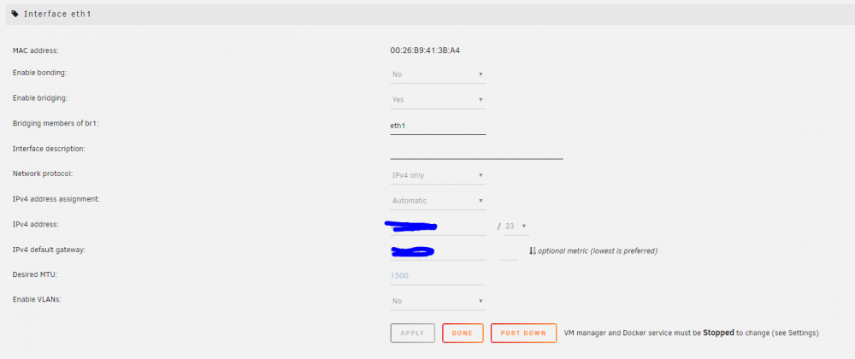Click the MAC address label
Screen dimensions: 855x359
pyautogui.click(x=35, y=50)
